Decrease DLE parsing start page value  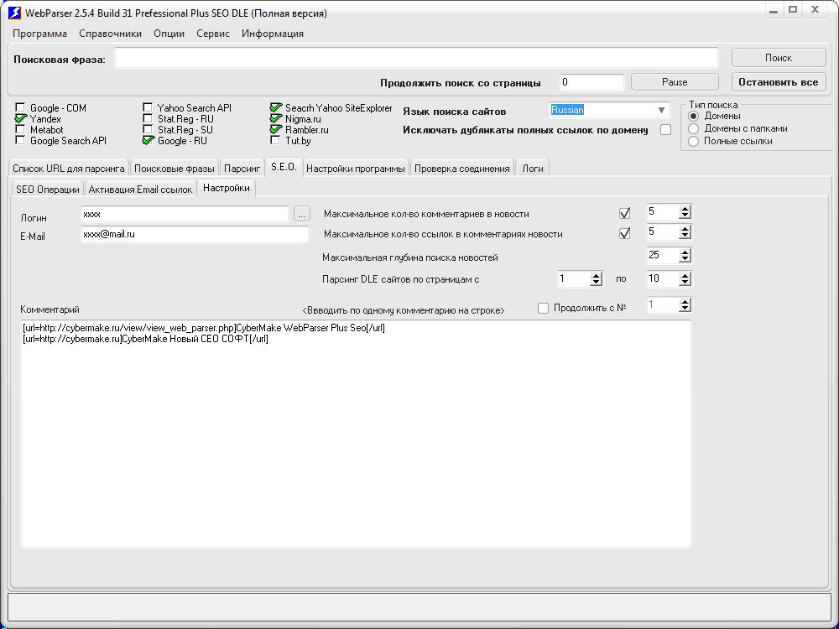pyautogui.click(x=596, y=283)
